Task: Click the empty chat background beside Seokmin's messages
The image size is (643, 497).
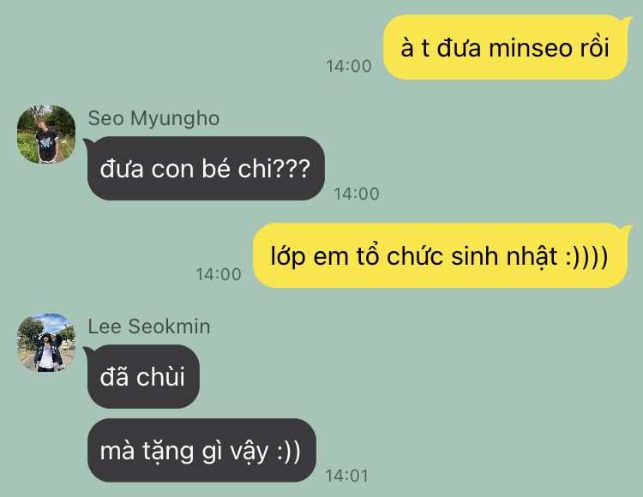Action: (451, 389)
